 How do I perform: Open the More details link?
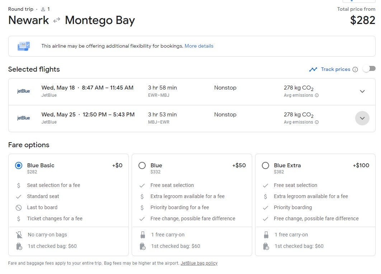(199, 46)
